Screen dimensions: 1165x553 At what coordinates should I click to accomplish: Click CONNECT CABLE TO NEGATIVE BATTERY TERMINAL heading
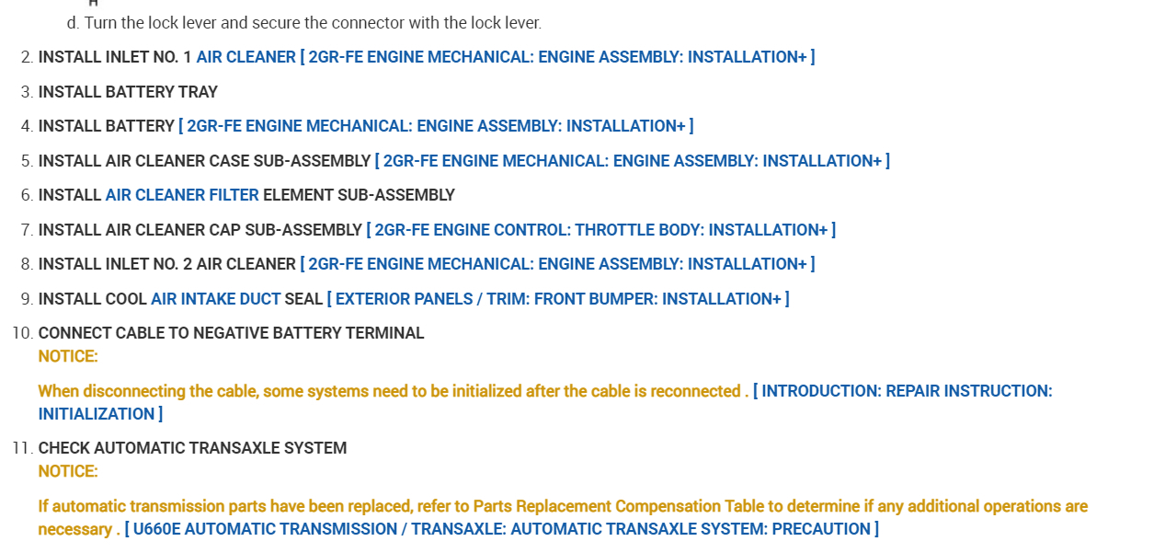[x=231, y=333]
